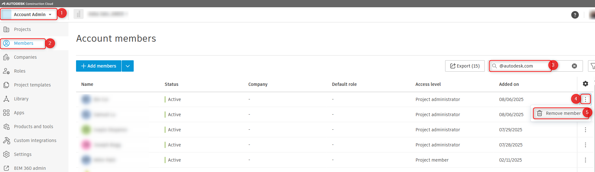This screenshot has width=595, height=172.
Task: Click the search magnifier icon
Action: point(494,66)
